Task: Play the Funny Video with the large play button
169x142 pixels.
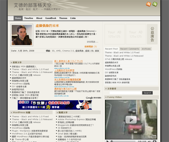Action: [x=131, y=120]
